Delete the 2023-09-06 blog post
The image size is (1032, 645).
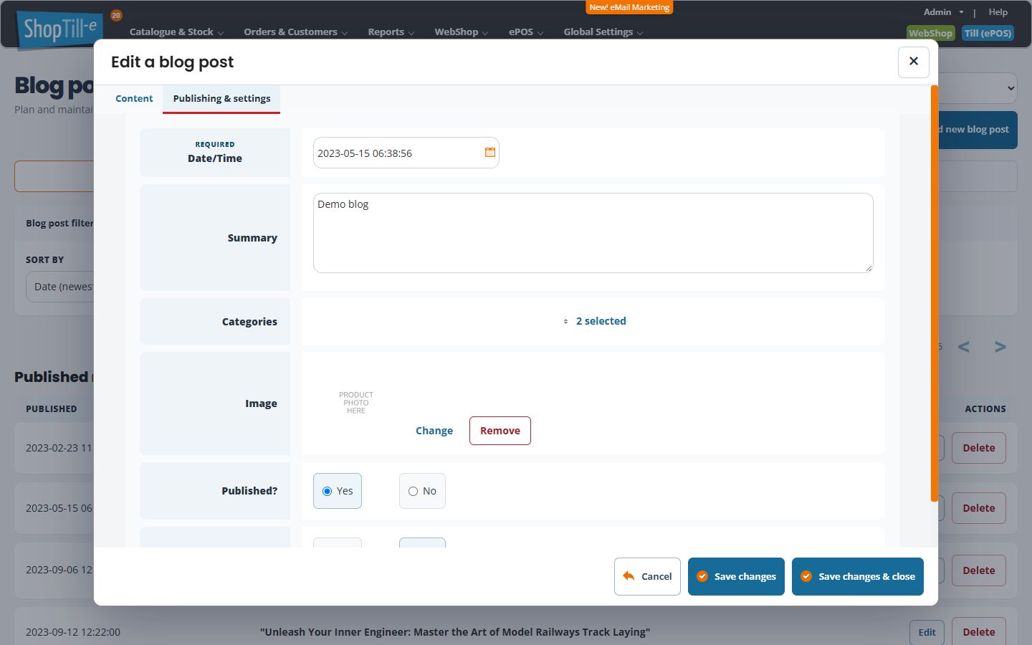click(978, 570)
